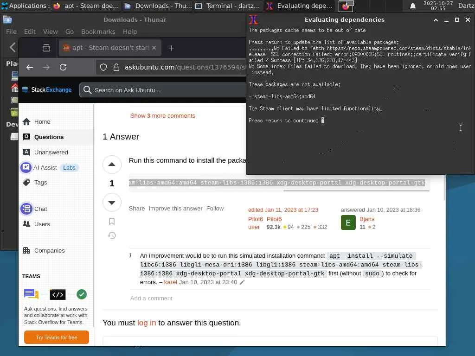Viewport: 475px width, 356px height.
Task: Open the edited Jan 11, 2023 revision link
Action: [x=283, y=210]
